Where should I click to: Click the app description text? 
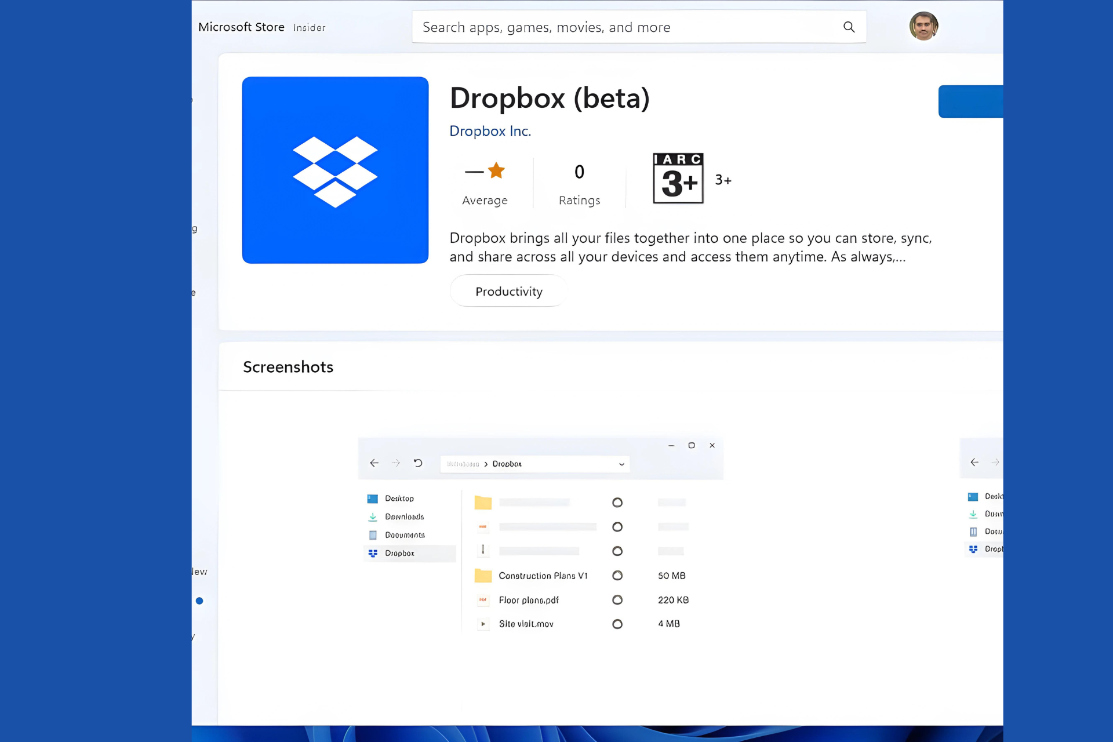[691, 248]
